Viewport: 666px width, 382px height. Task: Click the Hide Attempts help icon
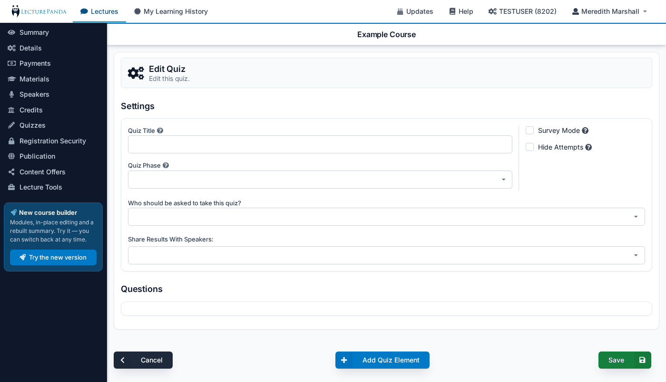tap(588, 147)
